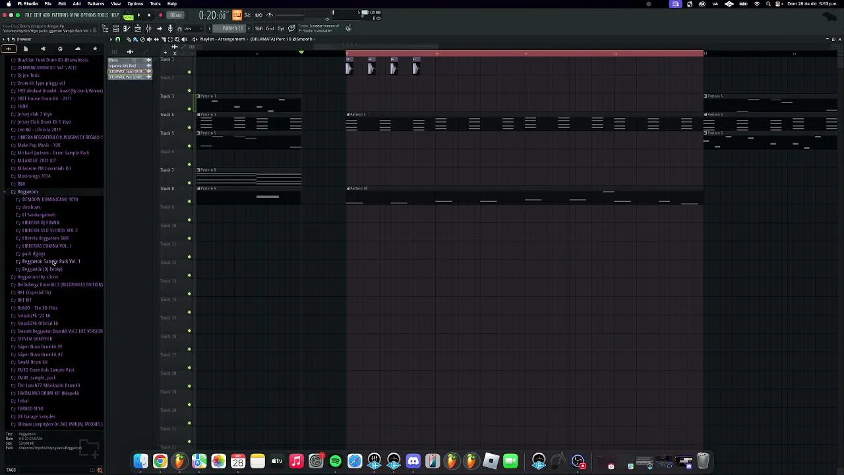844x475 pixels.
Task: Mute Track 5 with its green LED
Action: tap(189, 146)
